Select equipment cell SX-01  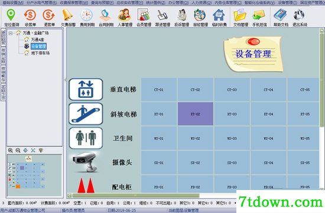(x=159, y=163)
